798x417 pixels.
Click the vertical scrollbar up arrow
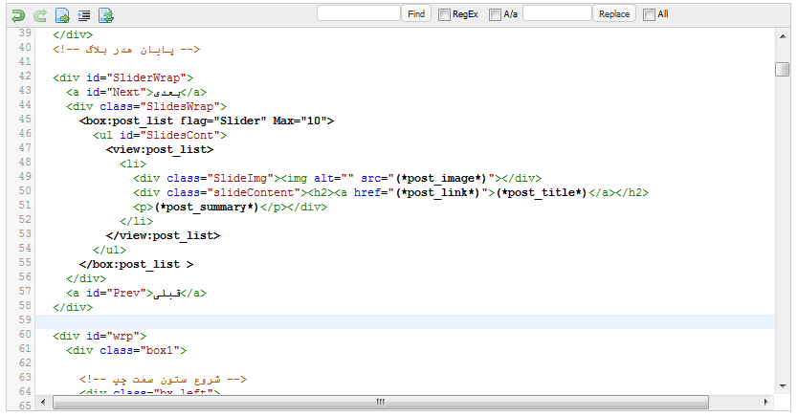(x=783, y=35)
